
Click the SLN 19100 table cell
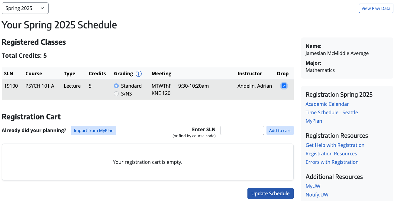pos(11,86)
